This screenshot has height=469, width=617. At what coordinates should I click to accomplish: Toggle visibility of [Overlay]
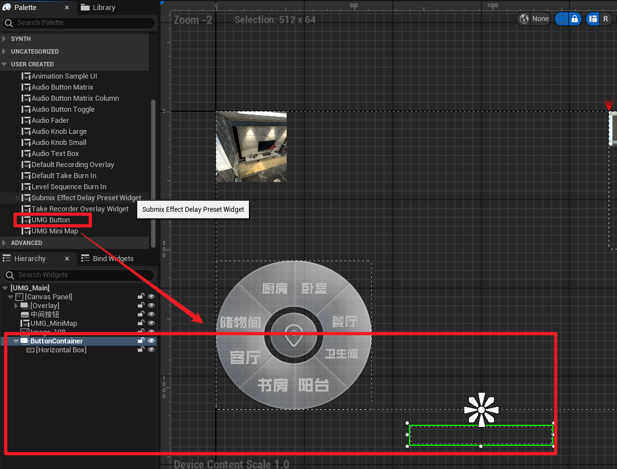(151, 305)
